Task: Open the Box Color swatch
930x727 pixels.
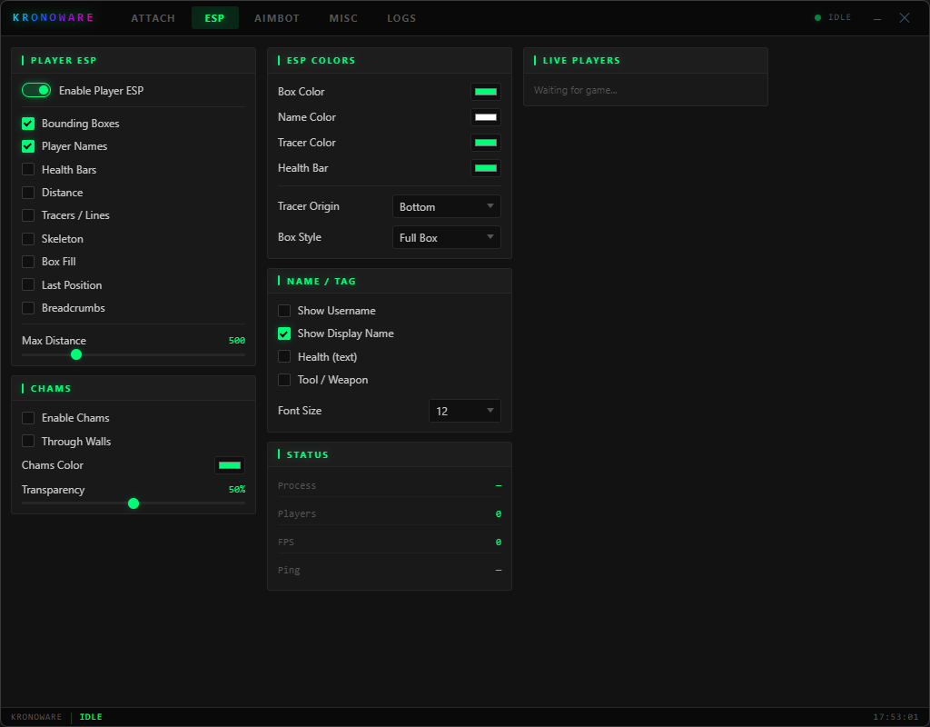Action: (486, 92)
